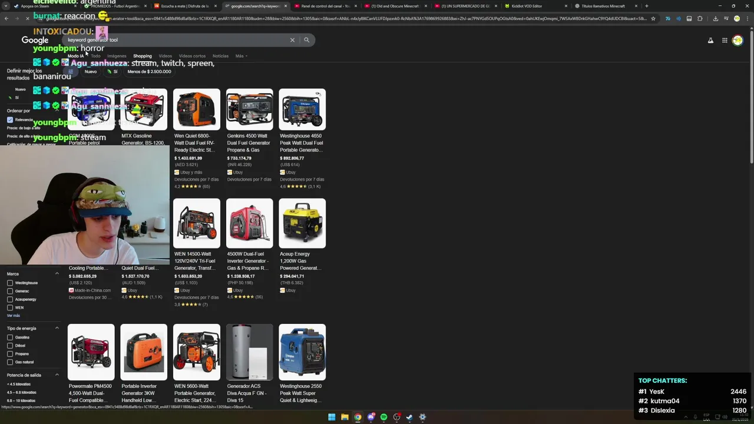The height and width of the screenshot is (424, 754).
Task: Filter by 4.5 – 6.8 kilovatios
Action: [x=22, y=392]
